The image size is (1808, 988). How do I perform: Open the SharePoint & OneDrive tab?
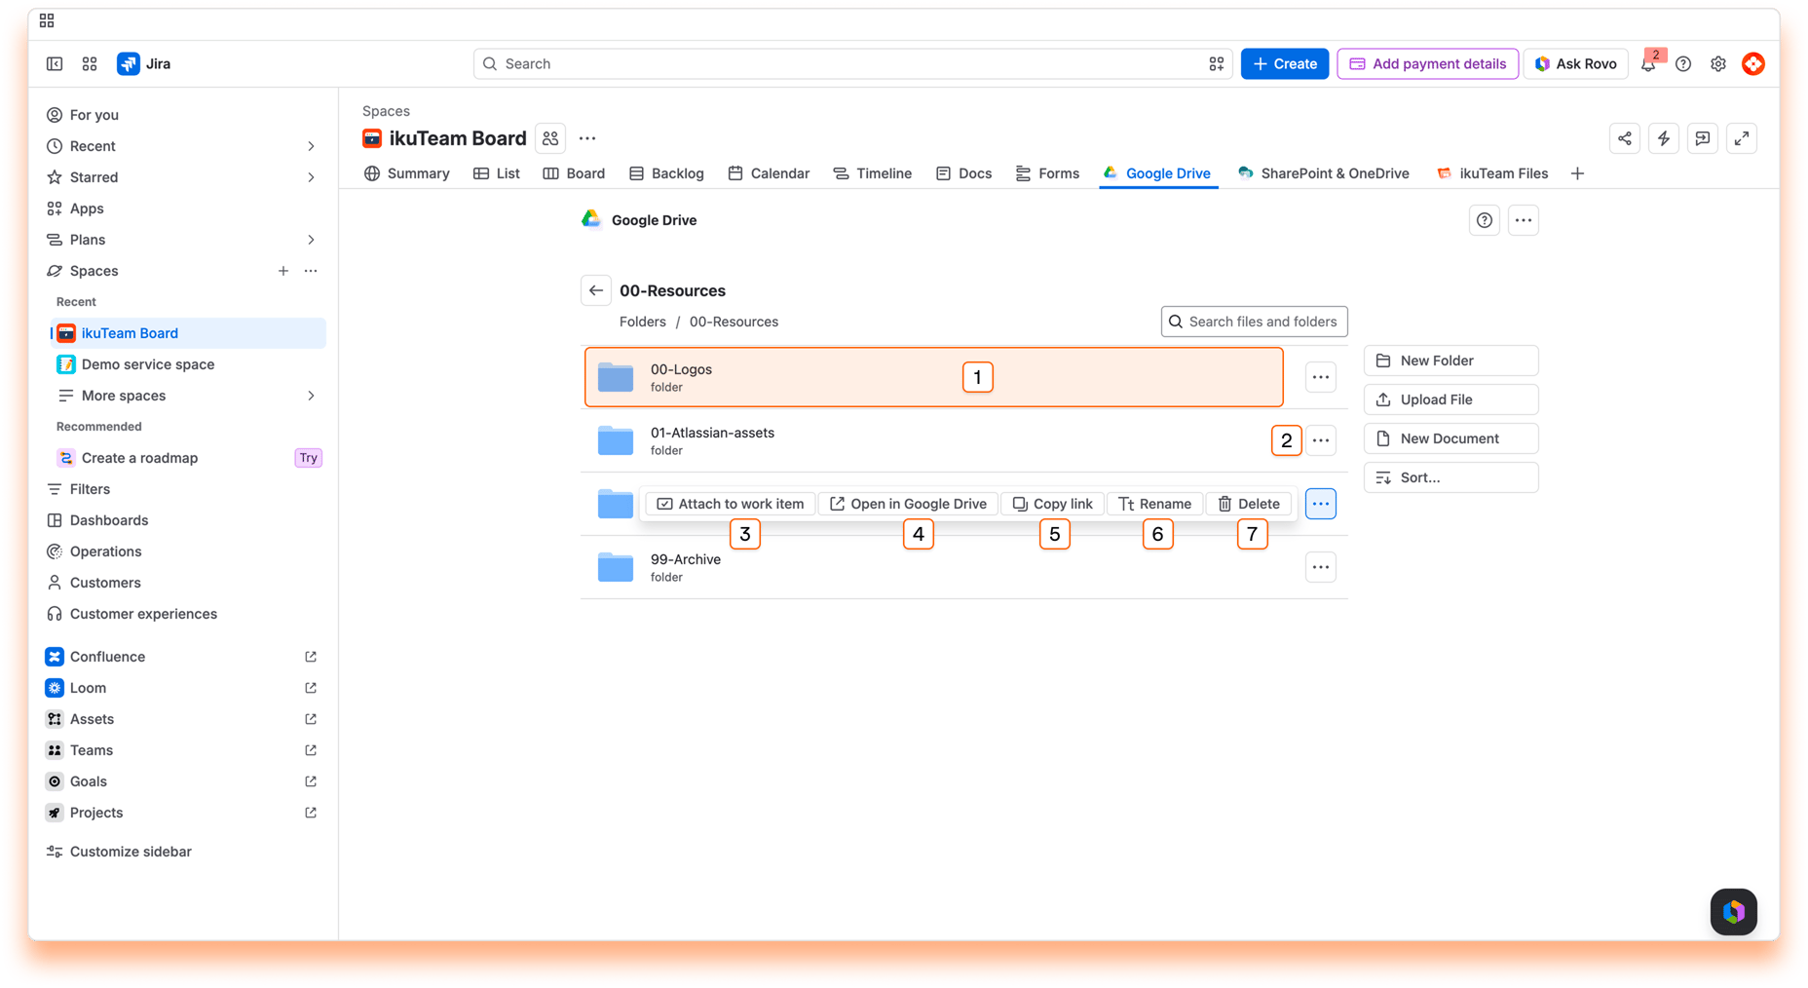pyautogui.click(x=1324, y=173)
